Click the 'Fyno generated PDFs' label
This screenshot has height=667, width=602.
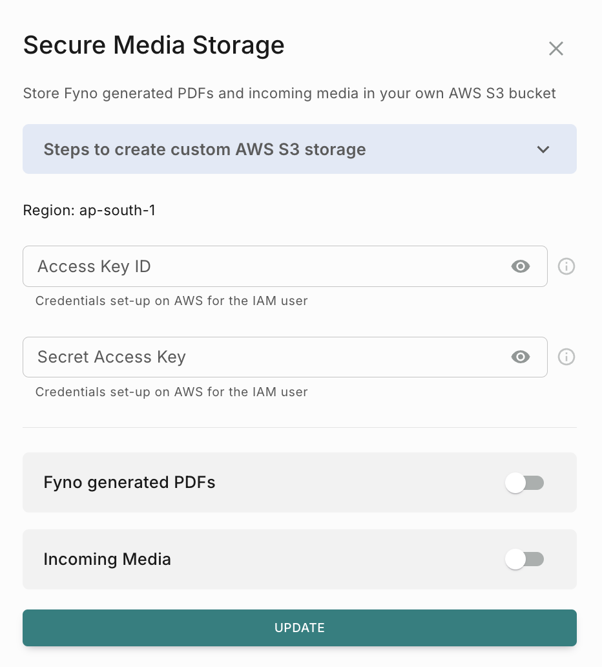point(129,483)
